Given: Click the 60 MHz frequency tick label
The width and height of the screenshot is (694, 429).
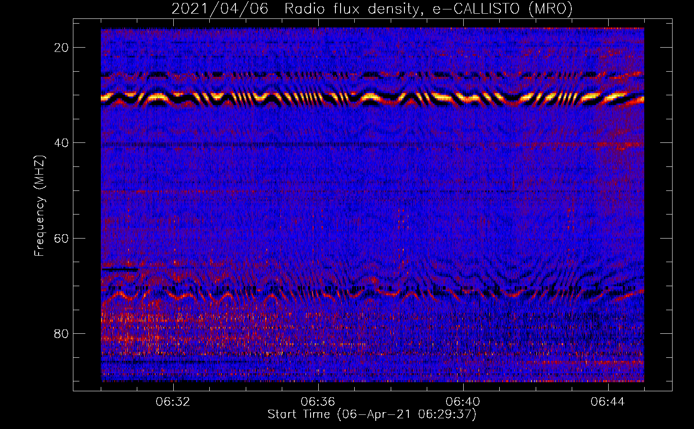Looking at the screenshot, I should pos(62,239).
